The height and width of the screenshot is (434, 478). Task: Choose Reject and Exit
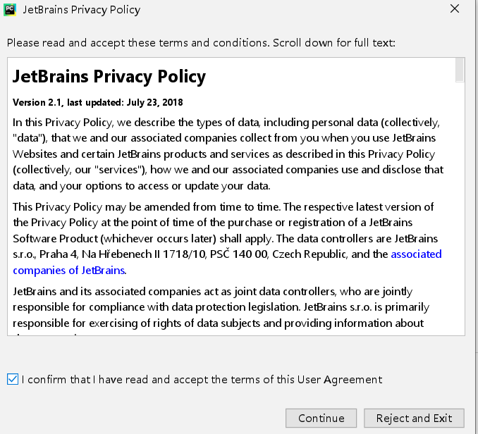tap(414, 418)
